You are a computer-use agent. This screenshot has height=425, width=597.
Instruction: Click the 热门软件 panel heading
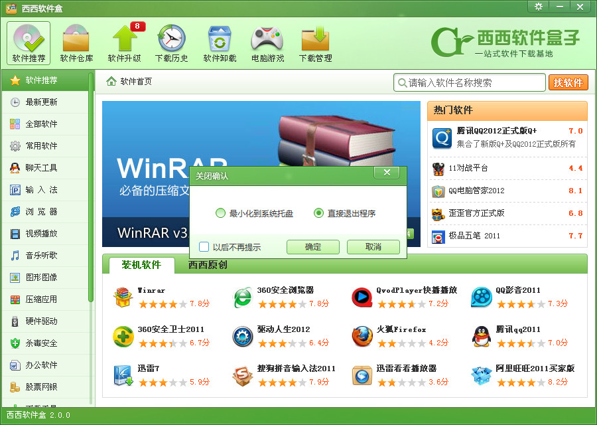[453, 110]
